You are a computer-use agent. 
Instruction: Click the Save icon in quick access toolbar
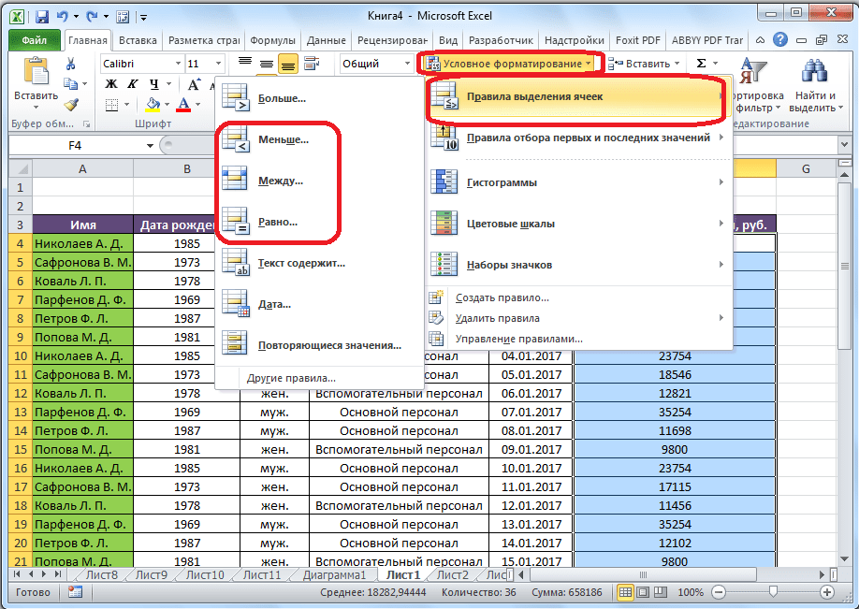point(41,17)
